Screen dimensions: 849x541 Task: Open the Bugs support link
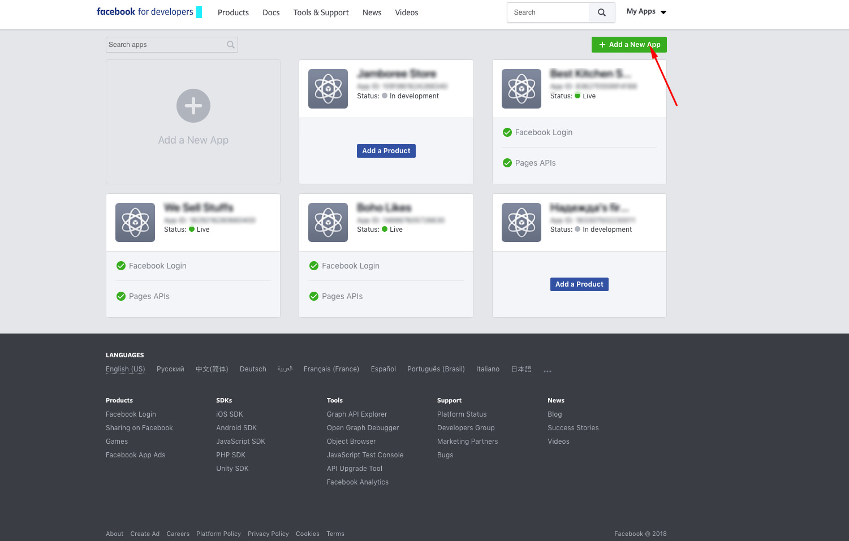(445, 455)
